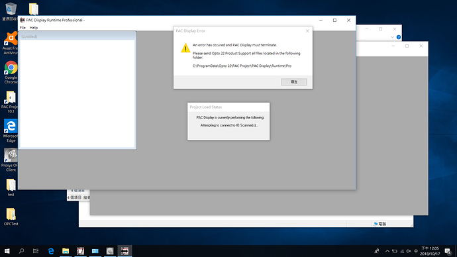The width and height of the screenshot is (457, 257).
Task: Maximize the background gray window
Action: pyautogui.click(x=407, y=46)
